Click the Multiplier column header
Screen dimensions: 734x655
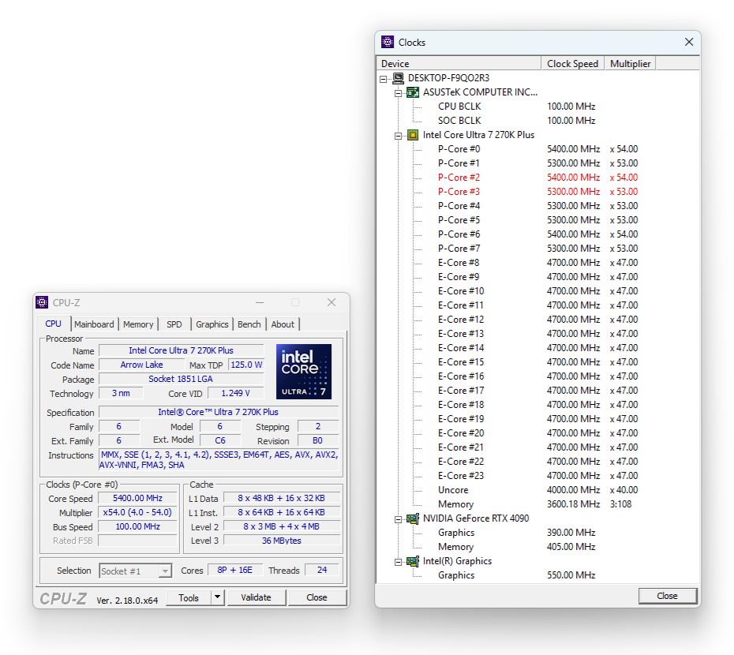(630, 64)
